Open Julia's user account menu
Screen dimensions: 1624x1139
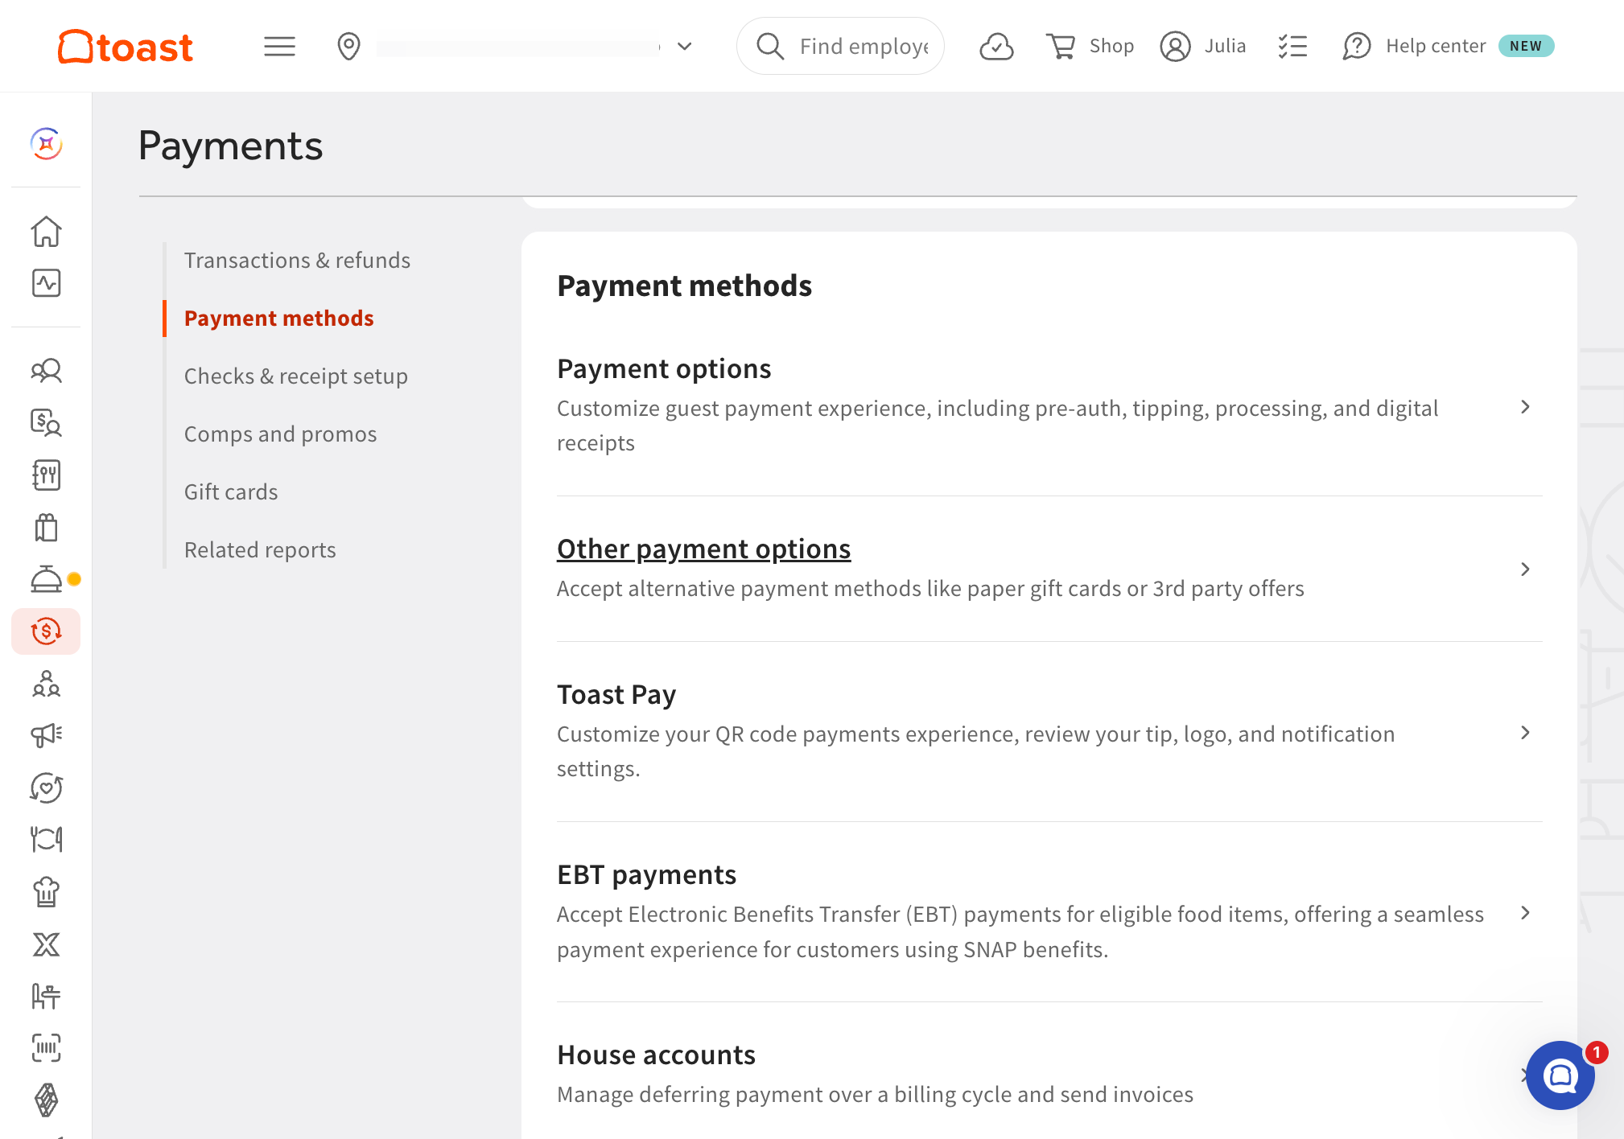tap(1203, 47)
